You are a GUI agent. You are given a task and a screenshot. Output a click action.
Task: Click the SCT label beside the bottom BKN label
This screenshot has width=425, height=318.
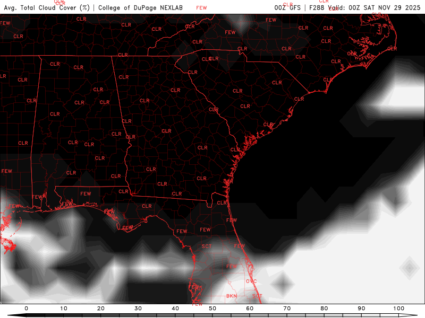[x=257, y=296]
